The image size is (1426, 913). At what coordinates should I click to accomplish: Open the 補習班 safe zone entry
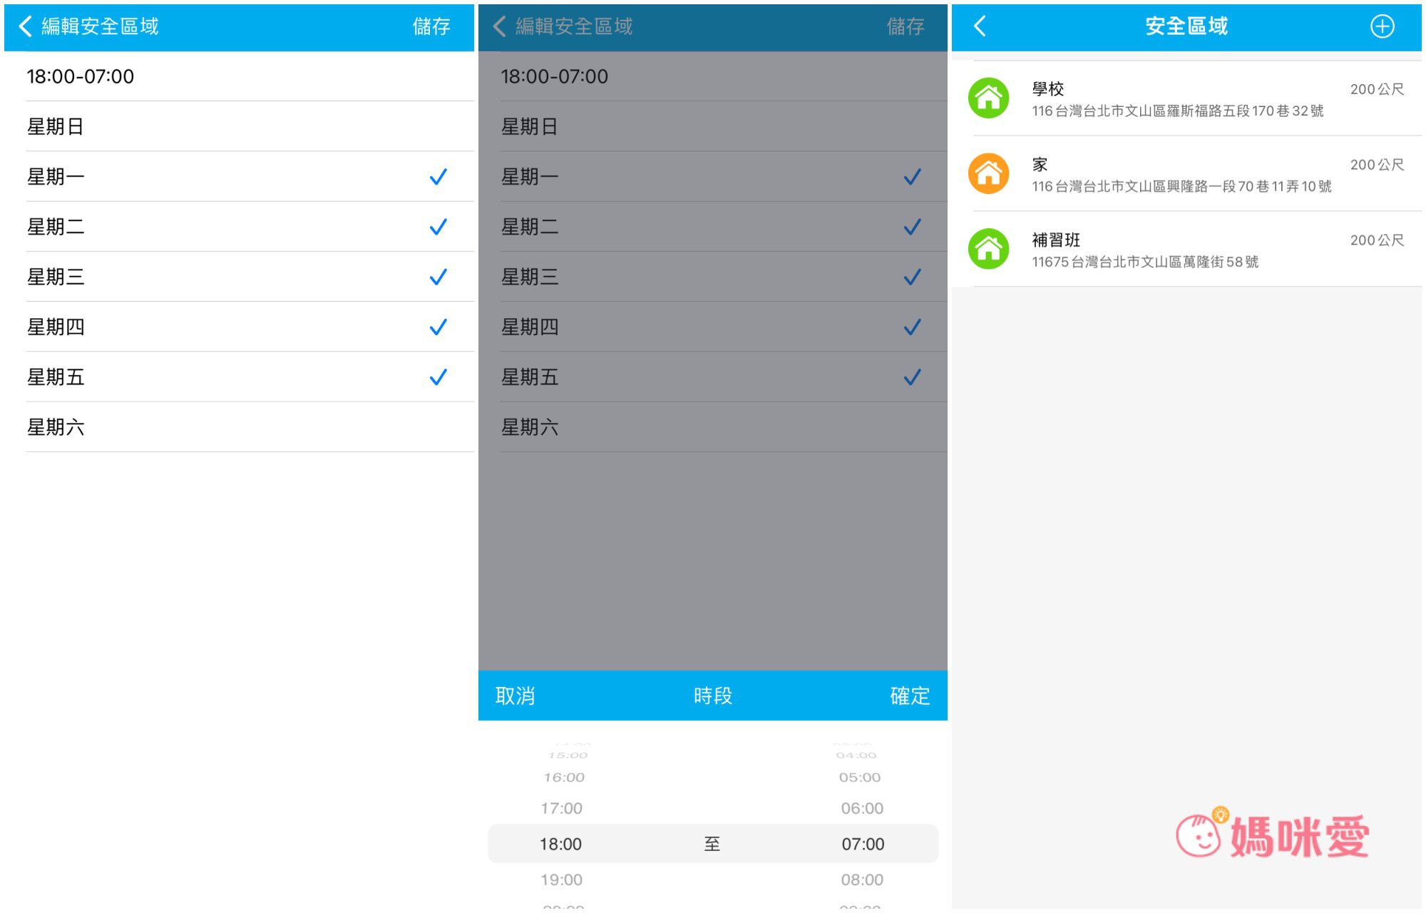(1184, 249)
